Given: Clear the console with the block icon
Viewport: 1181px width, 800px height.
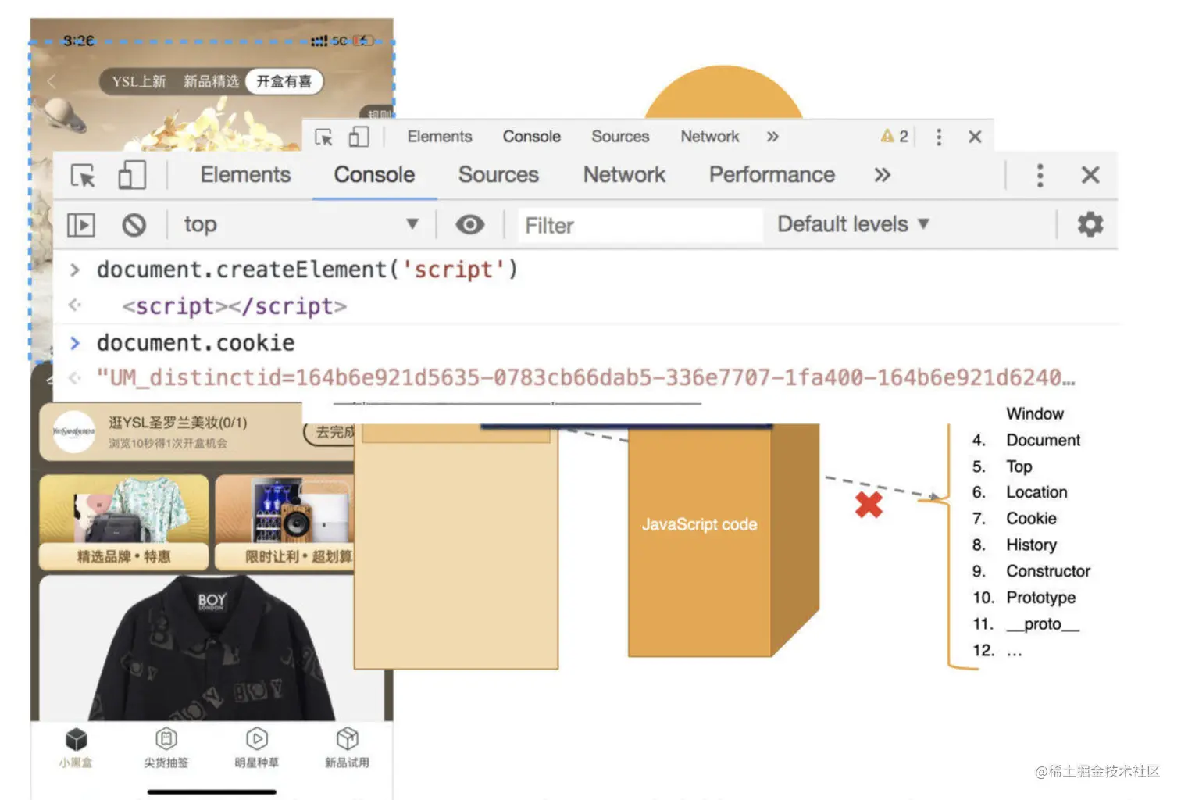Looking at the screenshot, I should point(134,226).
